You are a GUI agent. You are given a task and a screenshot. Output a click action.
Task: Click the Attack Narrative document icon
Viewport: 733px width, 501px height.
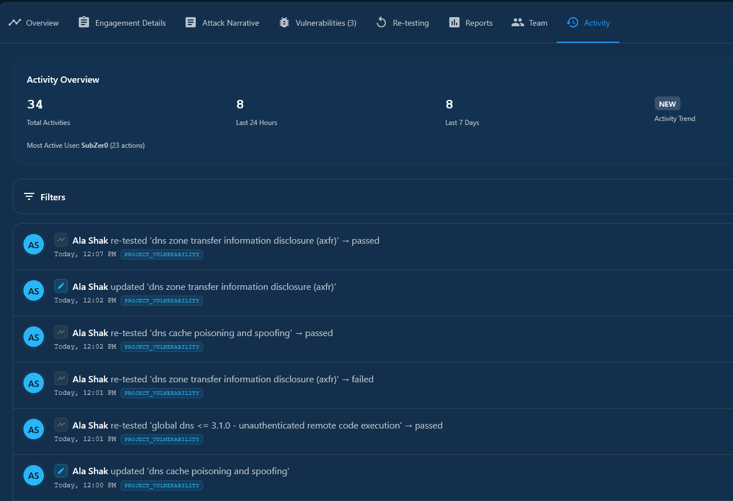[x=191, y=23]
